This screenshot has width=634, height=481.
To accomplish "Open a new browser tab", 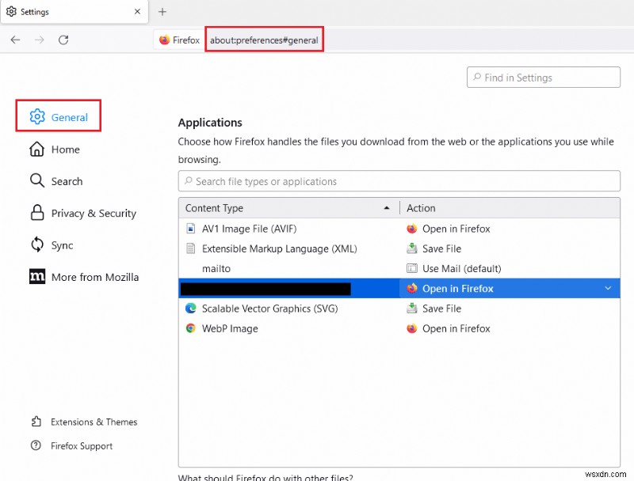I will [162, 12].
